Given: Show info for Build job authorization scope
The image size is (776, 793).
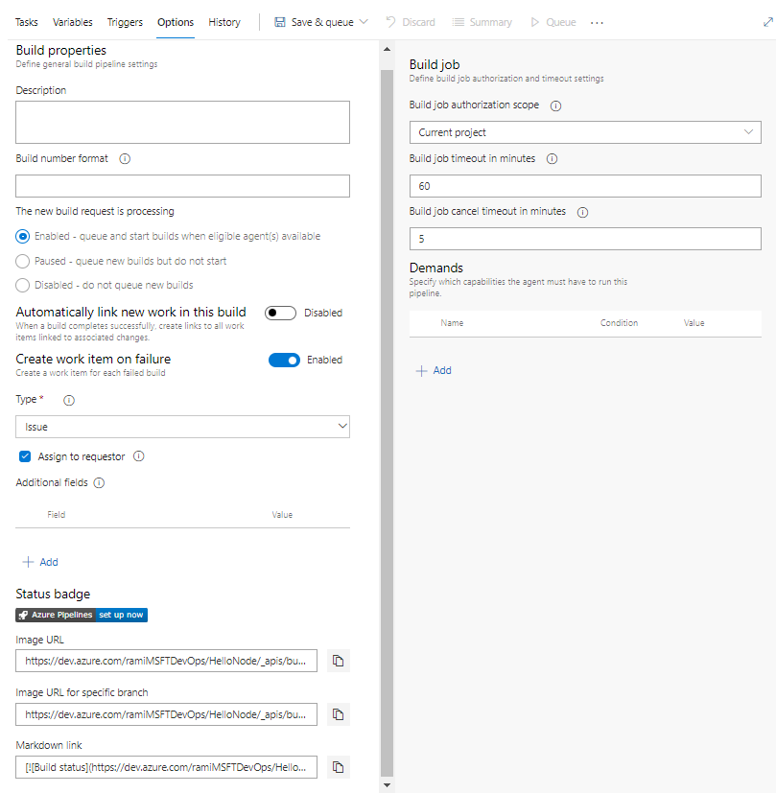Looking at the screenshot, I should point(555,105).
